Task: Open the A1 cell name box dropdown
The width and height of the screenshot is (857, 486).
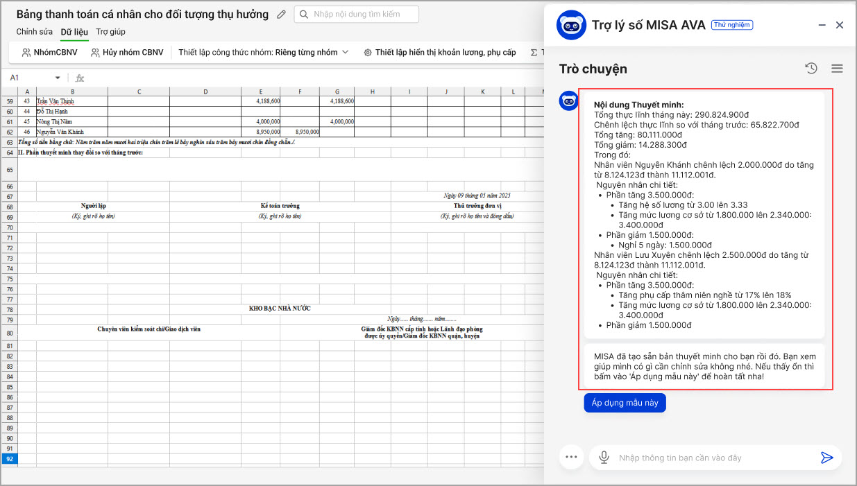Action: tap(58, 78)
